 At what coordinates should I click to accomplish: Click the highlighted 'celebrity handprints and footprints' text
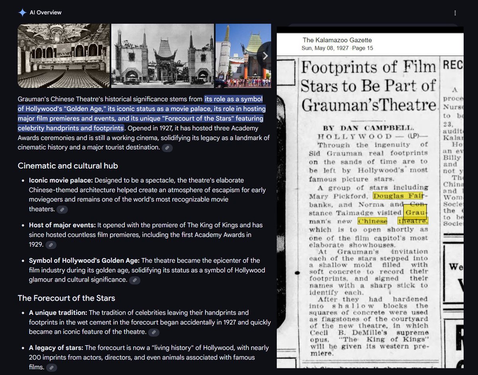click(x=71, y=128)
